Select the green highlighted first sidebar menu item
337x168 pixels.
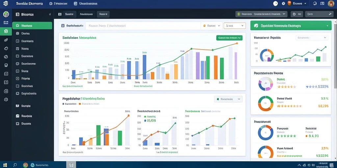pos(32,26)
